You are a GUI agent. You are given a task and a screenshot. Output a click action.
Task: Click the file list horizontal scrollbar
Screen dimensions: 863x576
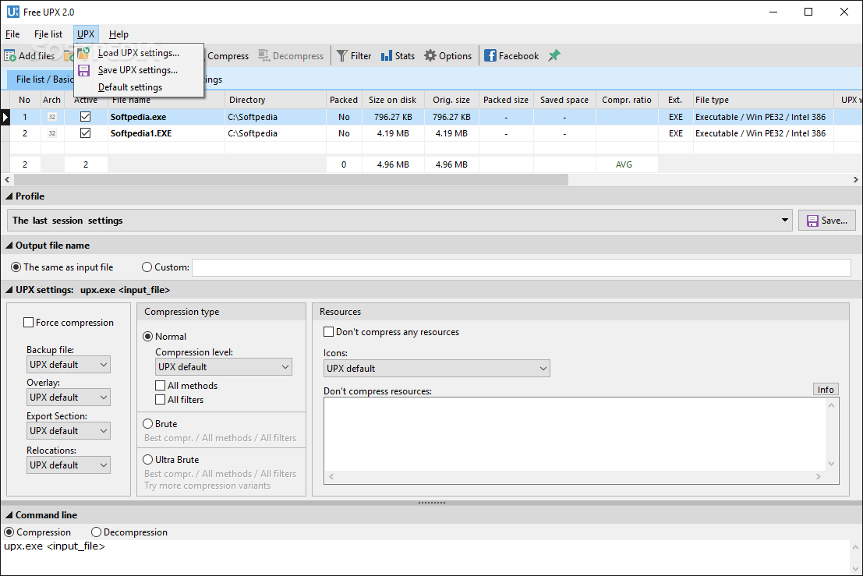click(291, 179)
